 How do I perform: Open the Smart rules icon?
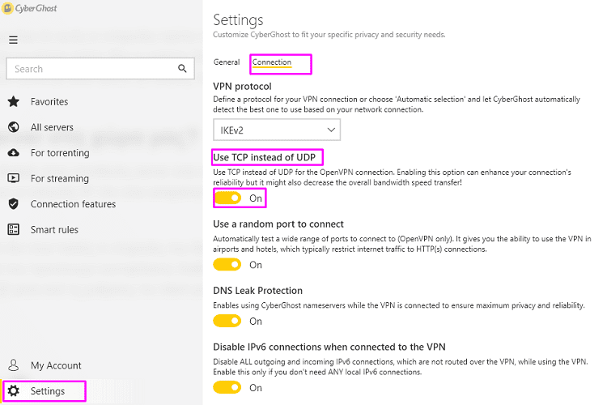13,230
